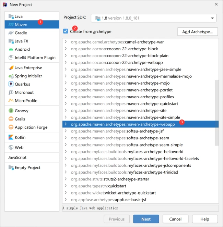Select maven-archetype-marmalade-mojo archetype
The height and width of the screenshot is (227, 223).
pos(140,76)
